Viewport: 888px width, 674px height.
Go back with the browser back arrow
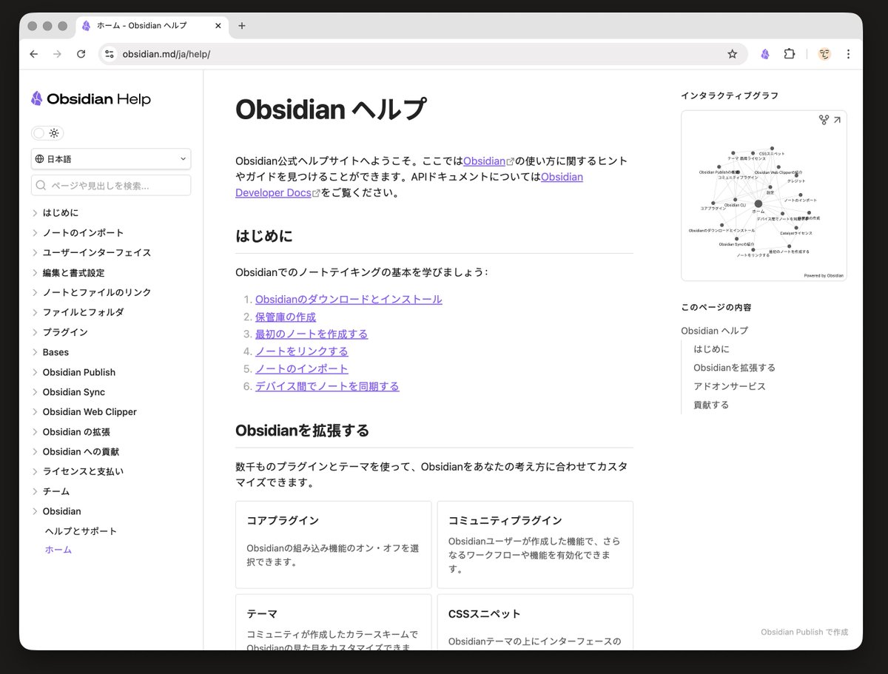pos(34,54)
